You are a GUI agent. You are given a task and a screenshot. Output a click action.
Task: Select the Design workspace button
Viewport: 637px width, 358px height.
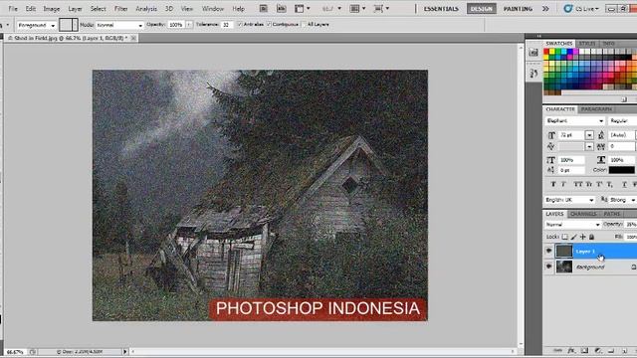point(482,9)
